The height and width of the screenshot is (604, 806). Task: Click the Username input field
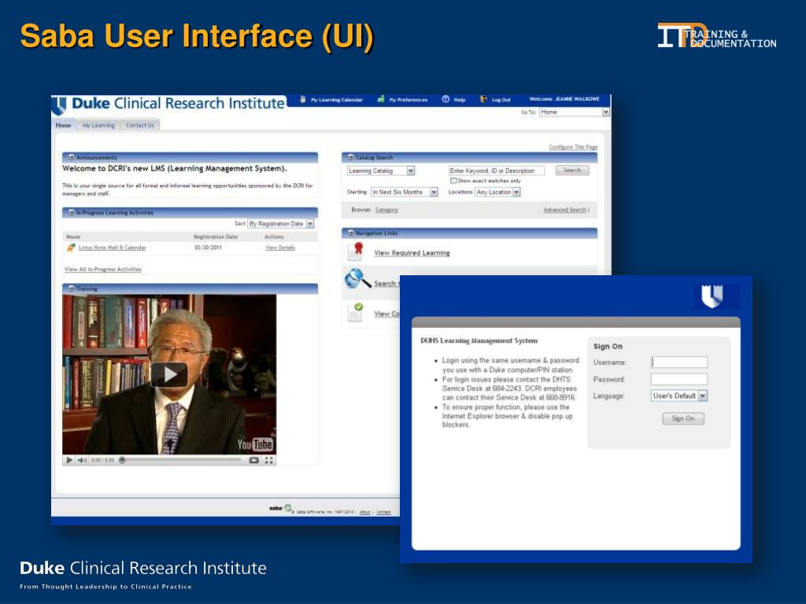coord(679,362)
